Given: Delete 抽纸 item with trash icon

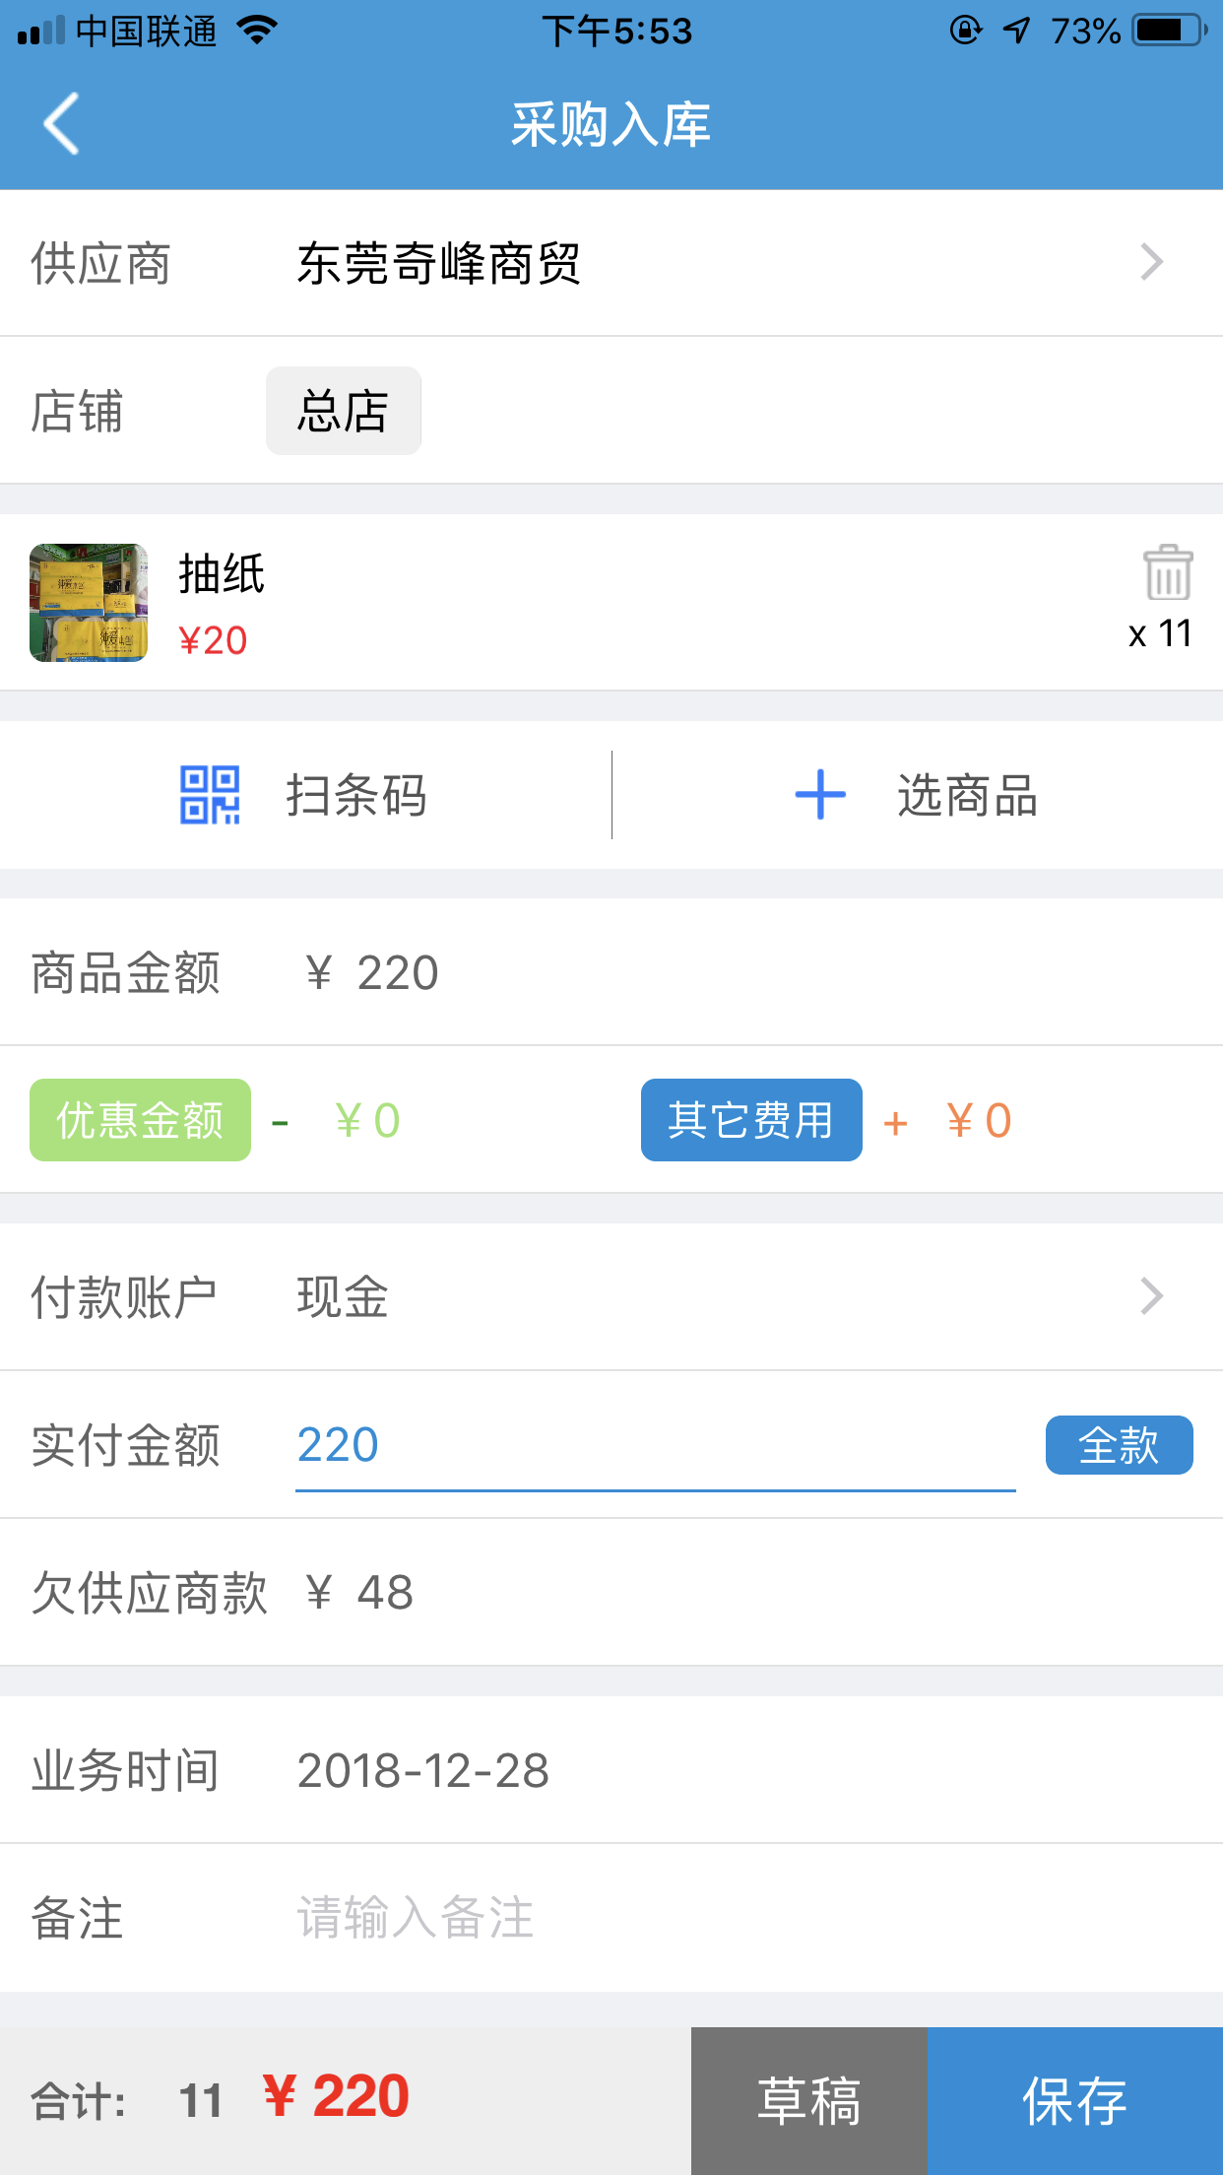Looking at the screenshot, I should [1168, 572].
